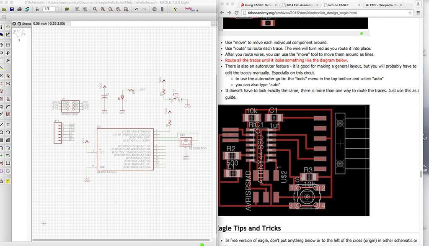
Task: Zoom to fit the schematic
Action: click(95, 9)
